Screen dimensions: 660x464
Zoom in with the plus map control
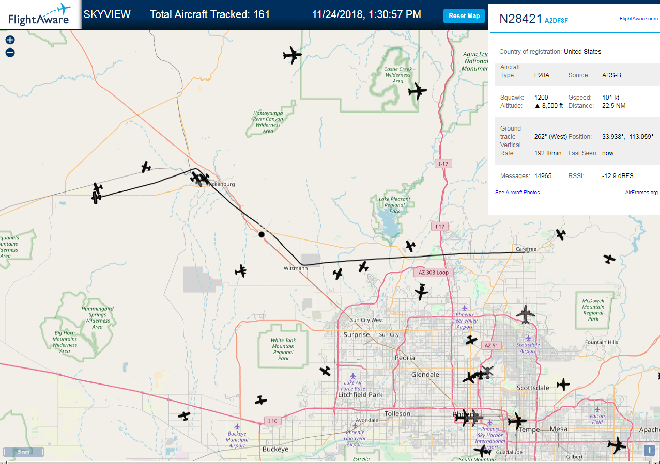[10, 40]
